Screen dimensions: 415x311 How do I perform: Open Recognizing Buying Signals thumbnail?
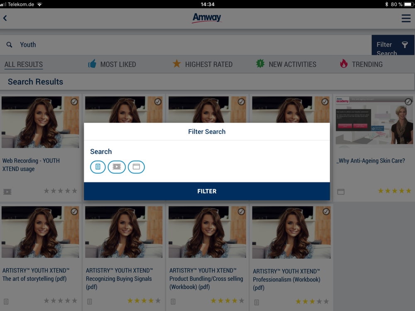pyautogui.click(x=124, y=232)
